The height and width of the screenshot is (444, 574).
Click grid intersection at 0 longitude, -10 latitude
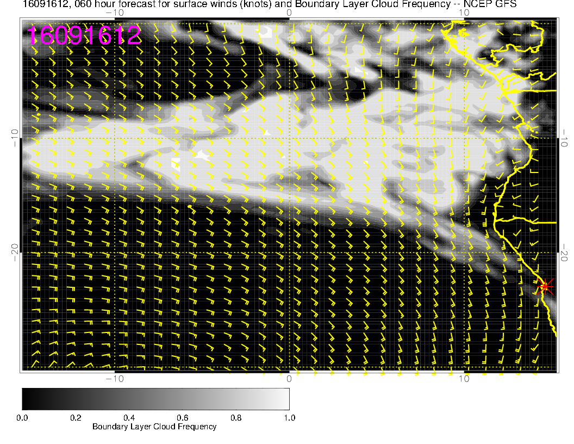[289, 138]
